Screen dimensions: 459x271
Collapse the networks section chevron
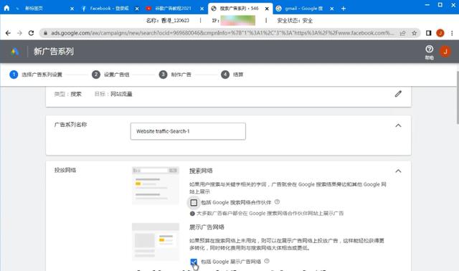(x=398, y=171)
